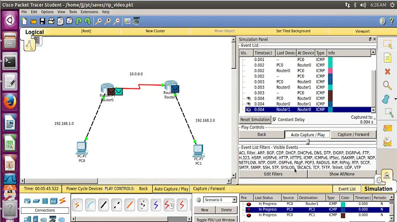Click the New scenario button
Image resolution: width=397 pixels, height=222 pixels.
205,210
